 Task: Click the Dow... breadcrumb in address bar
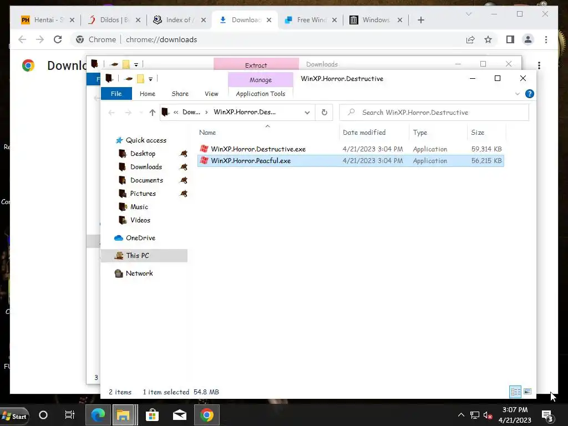191,112
